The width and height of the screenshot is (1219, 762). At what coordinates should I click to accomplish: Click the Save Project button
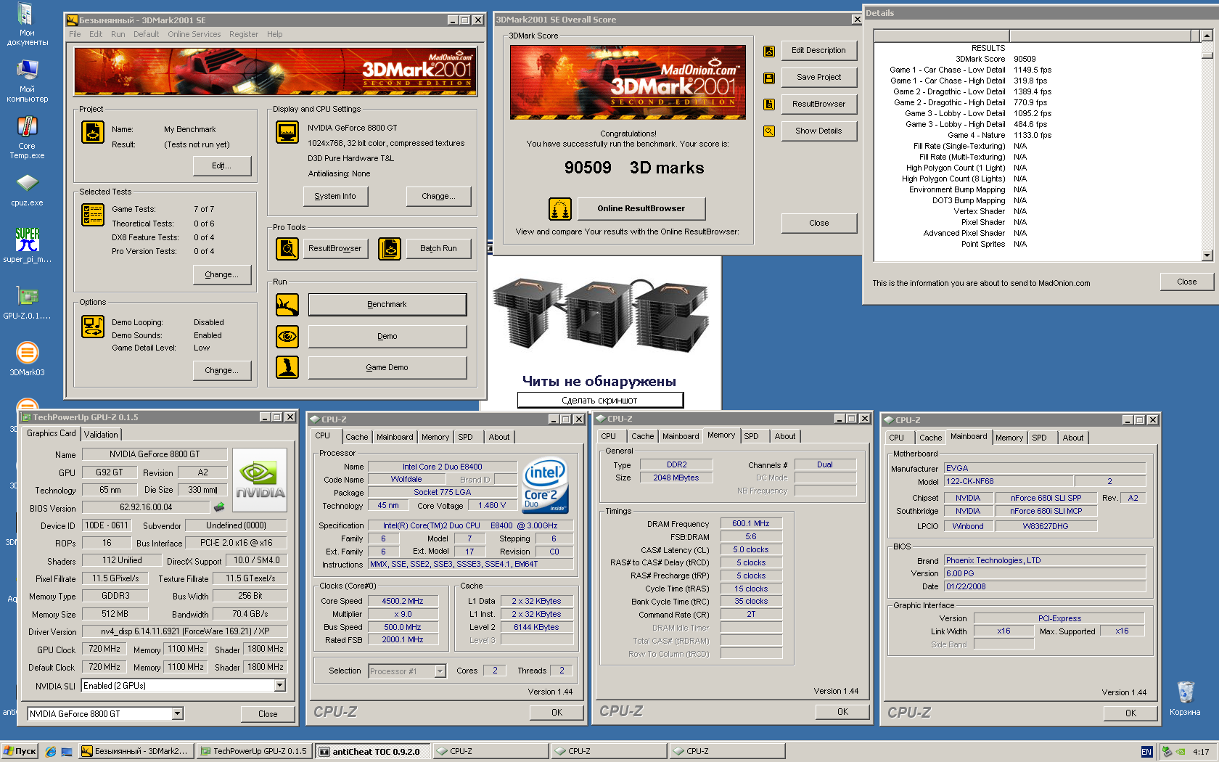(x=818, y=78)
